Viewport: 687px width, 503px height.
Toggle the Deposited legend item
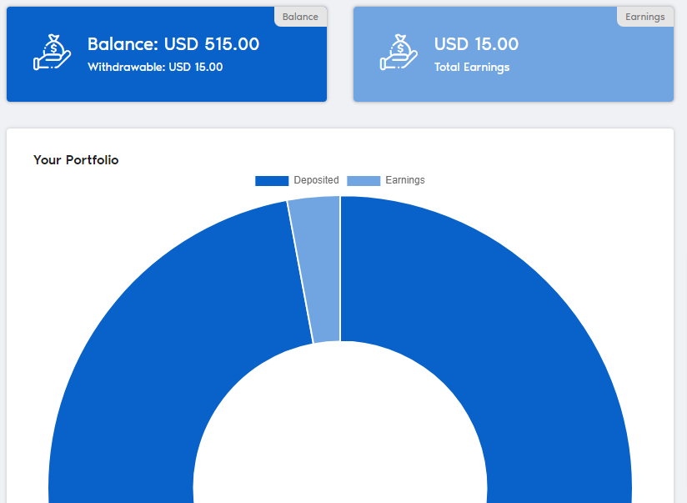(x=297, y=180)
